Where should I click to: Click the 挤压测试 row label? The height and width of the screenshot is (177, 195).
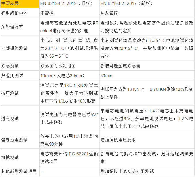pos(10,93)
